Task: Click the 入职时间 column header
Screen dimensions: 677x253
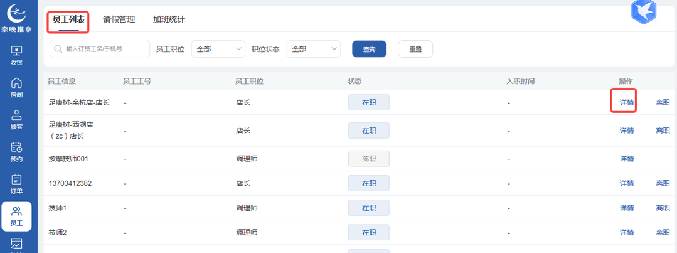Action: (521, 81)
